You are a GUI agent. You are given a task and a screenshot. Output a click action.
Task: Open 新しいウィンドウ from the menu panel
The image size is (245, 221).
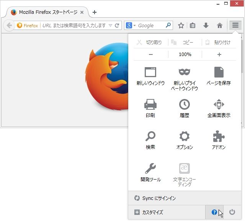tap(150, 76)
